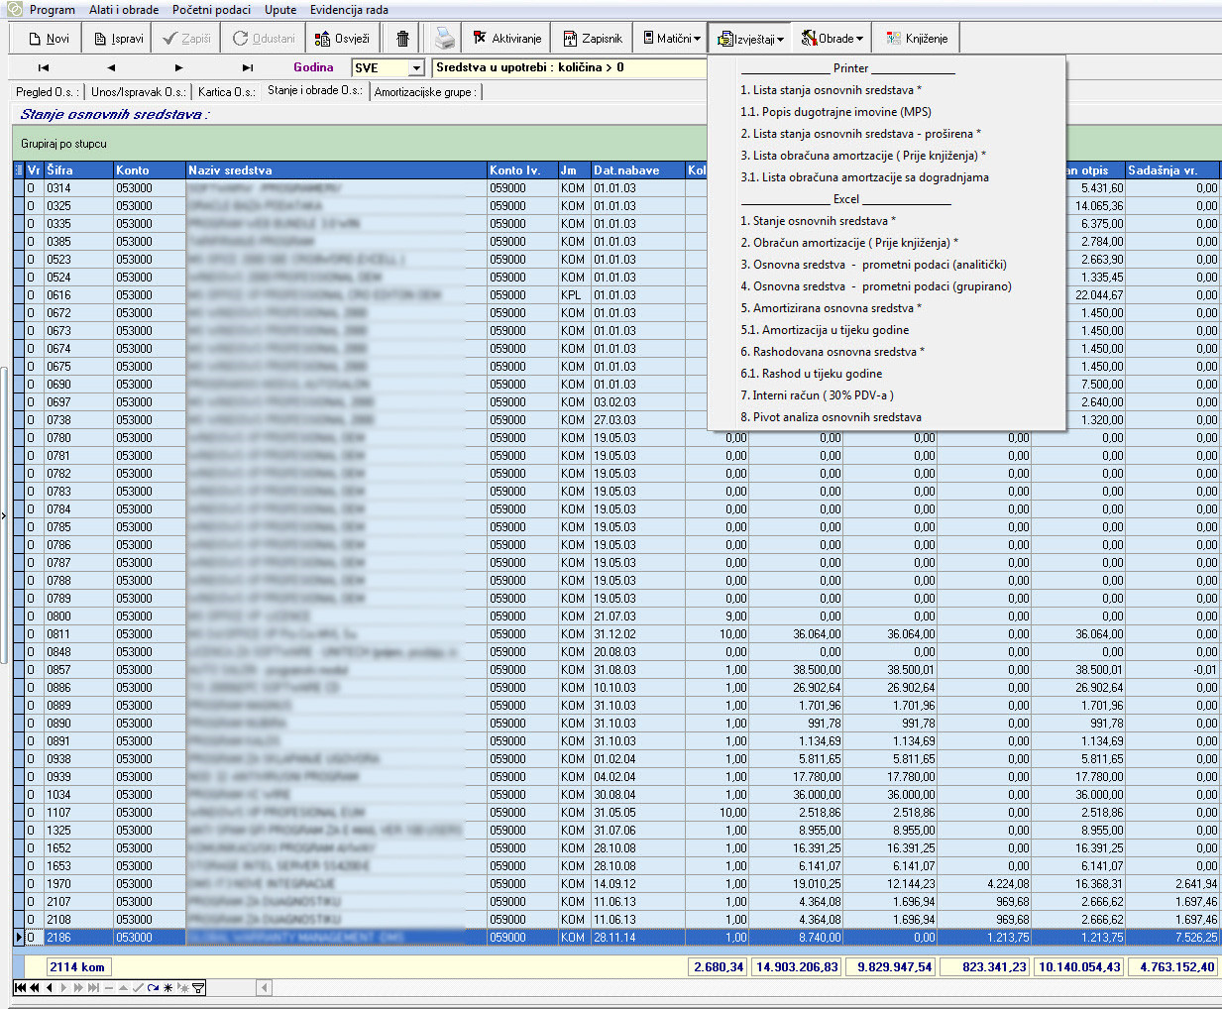
Task: Open the Program menu
Action: click(x=53, y=10)
